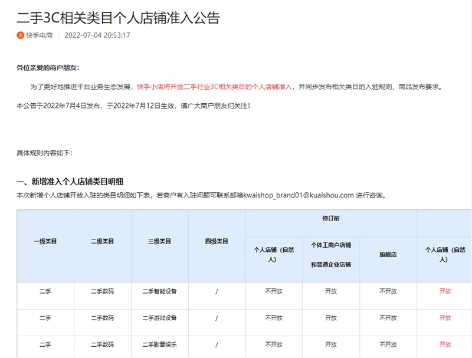Click the publish timestamp 2022-07-04 20:53:17
Image resolution: width=472 pixels, height=358 pixels.
tap(97, 35)
